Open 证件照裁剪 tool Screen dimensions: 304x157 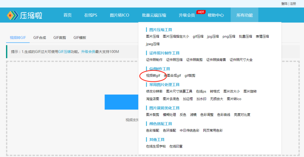click(195, 60)
